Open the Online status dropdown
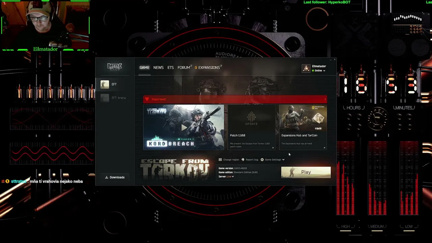 pos(319,71)
